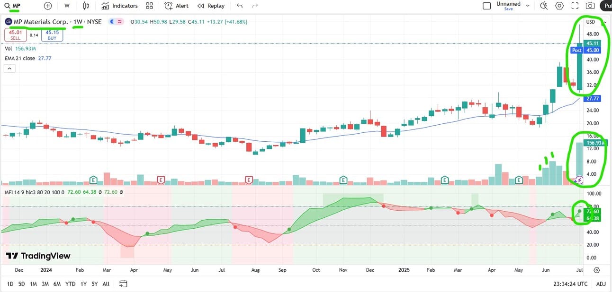
Task: Click the compare or add symbol plus icon
Action: pyautogui.click(x=48, y=6)
